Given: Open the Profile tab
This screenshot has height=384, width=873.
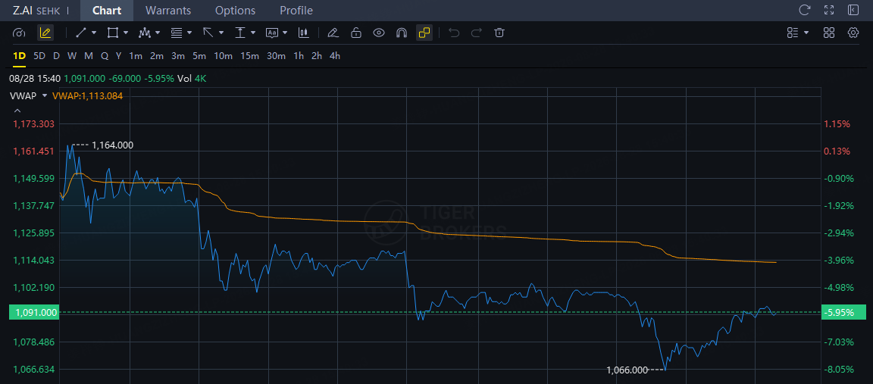Looking at the screenshot, I should (x=296, y=11).
